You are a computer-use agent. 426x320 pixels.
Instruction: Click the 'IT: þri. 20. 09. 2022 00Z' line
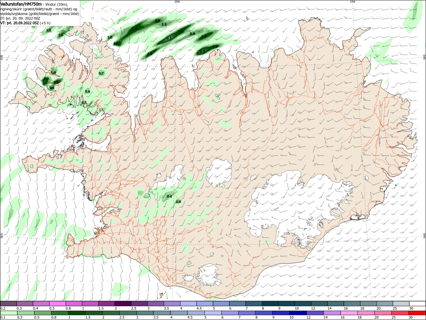point(20,18)
